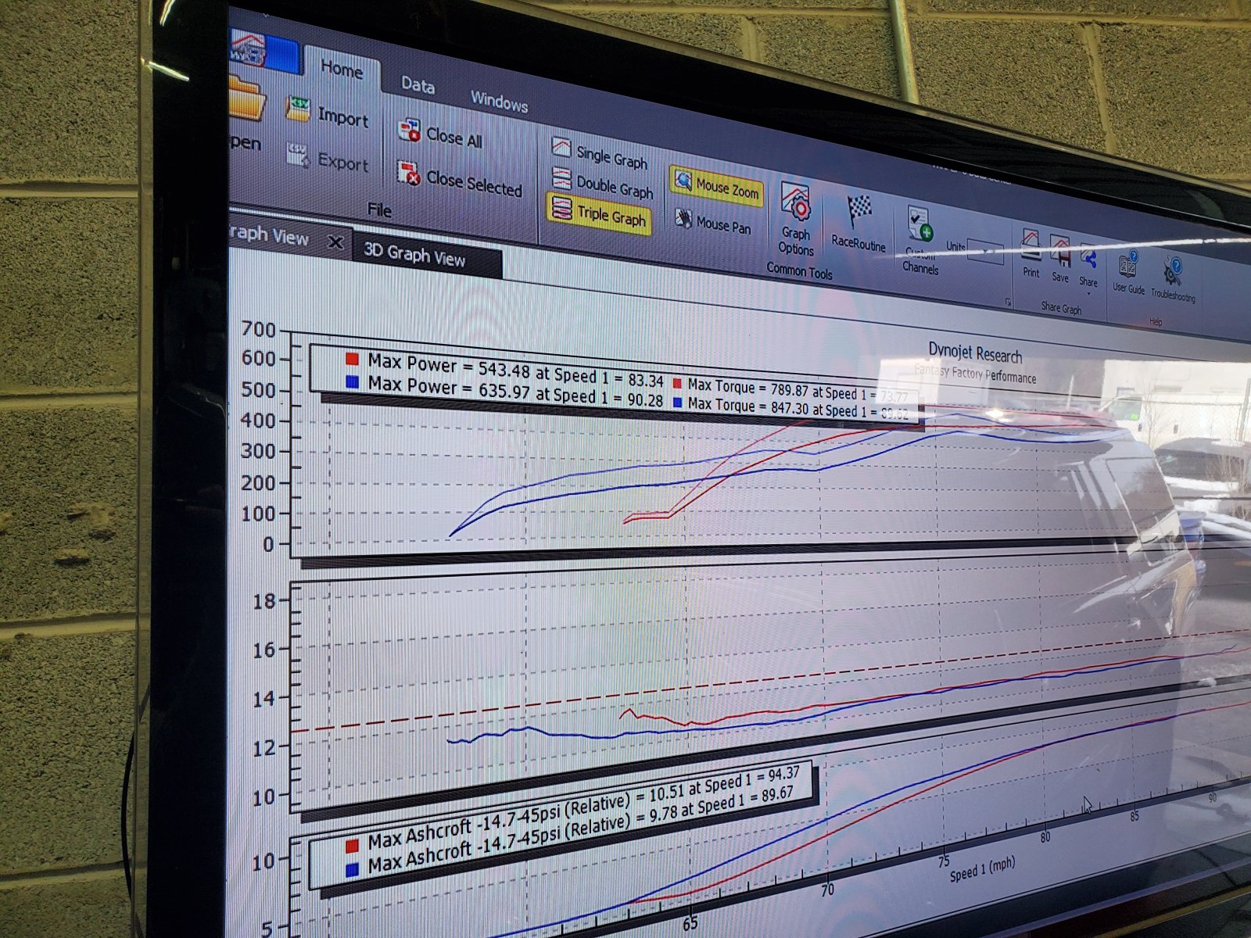Open Graph Options
This screenshot has height=938, width=1251.
pyautogui.click(x=797, y=220)
